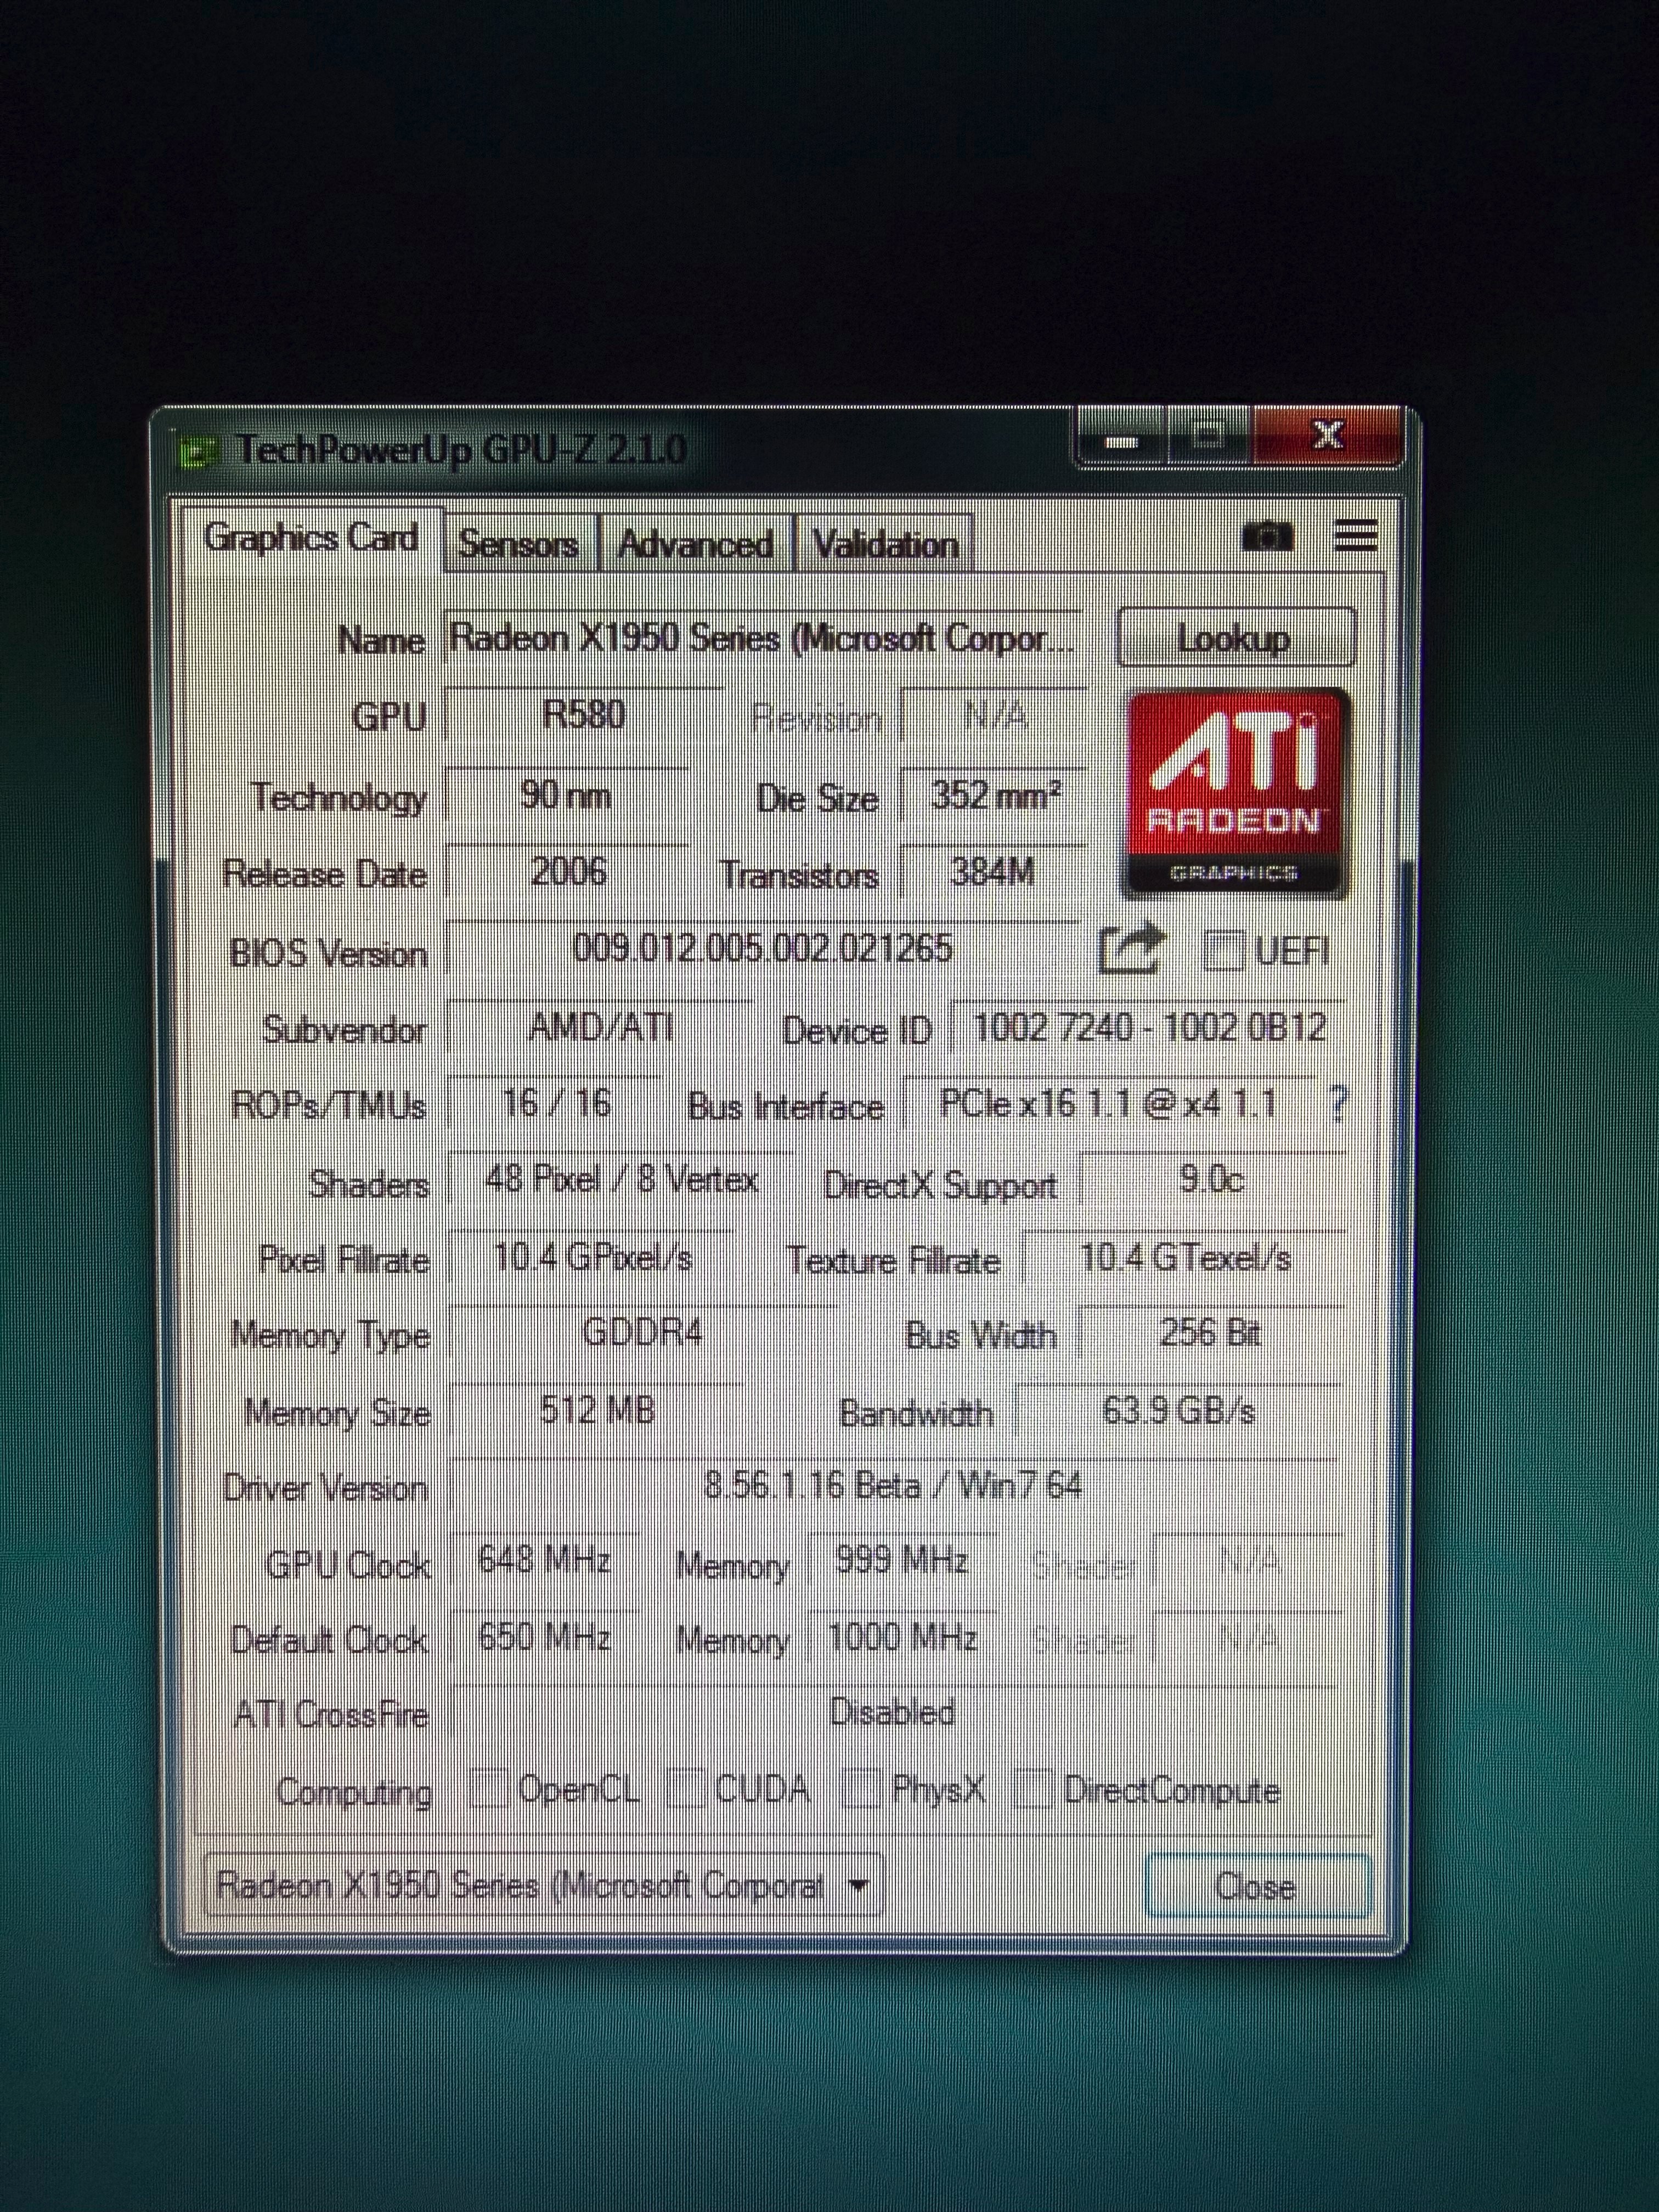Click the Driver Version value field
The width and height of the screenshot is (1659, 2212).
(x=893, y=1485)
